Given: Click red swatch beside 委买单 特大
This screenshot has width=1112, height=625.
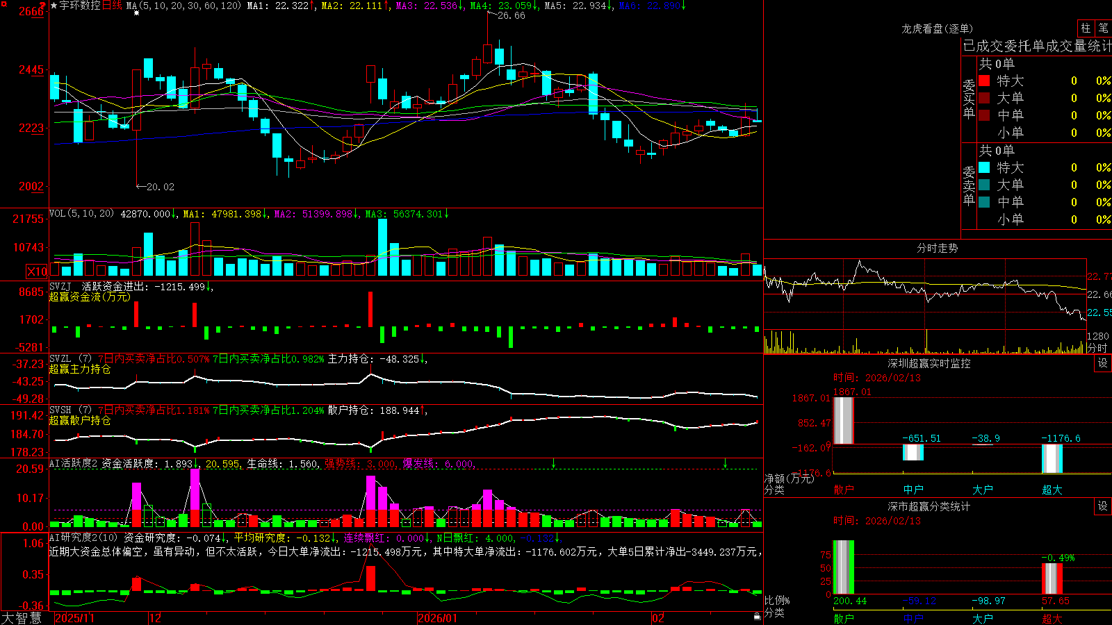Looking at the screenshot, I should [984, 81].
